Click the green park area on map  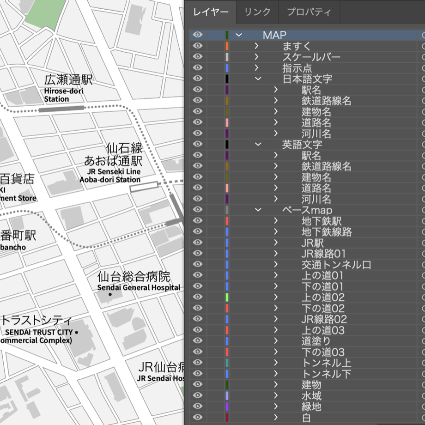(45, 14)
